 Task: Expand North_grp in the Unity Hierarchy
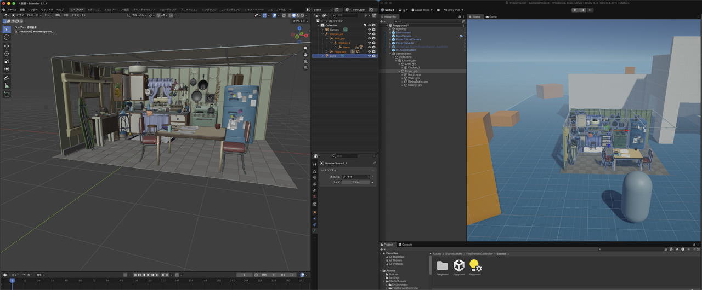coord(403,74)
